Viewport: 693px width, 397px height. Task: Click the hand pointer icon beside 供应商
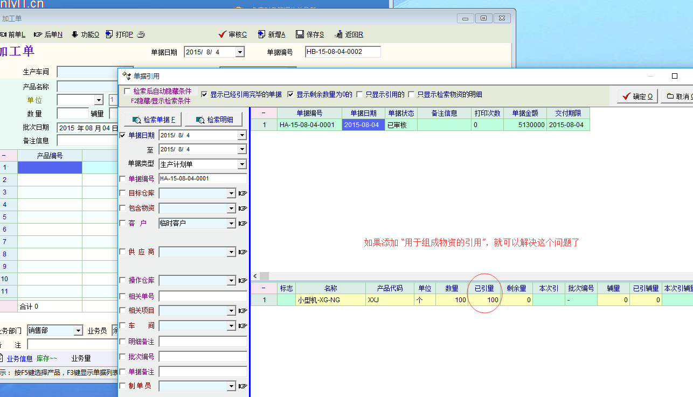pyautogui.click(x=242, y=252)
